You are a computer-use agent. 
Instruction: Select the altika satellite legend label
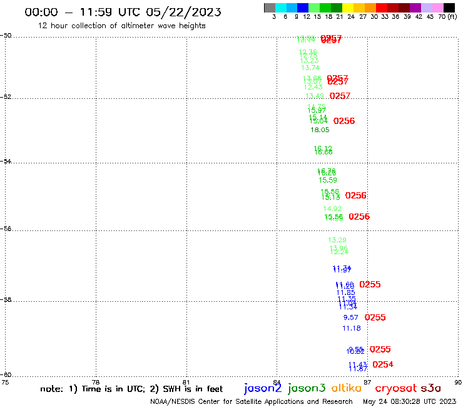click(x=346, y=388)
